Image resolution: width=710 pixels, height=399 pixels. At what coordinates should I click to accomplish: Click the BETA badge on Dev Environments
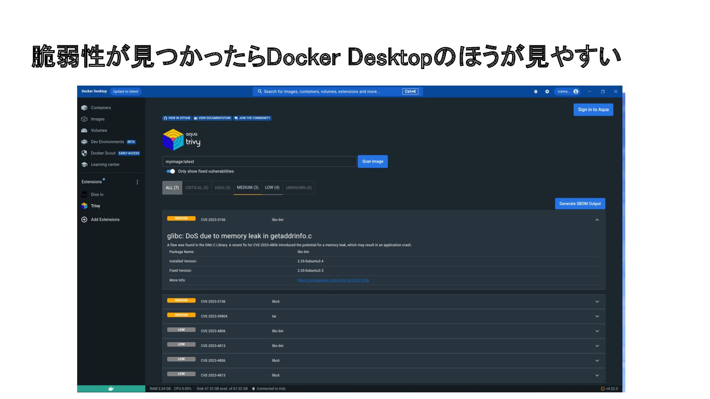tap(131, 142)
